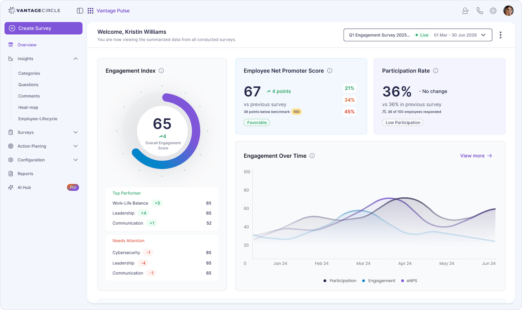
Task: Collapse the Insights section in the sidebar
Action: pos(75,58)
